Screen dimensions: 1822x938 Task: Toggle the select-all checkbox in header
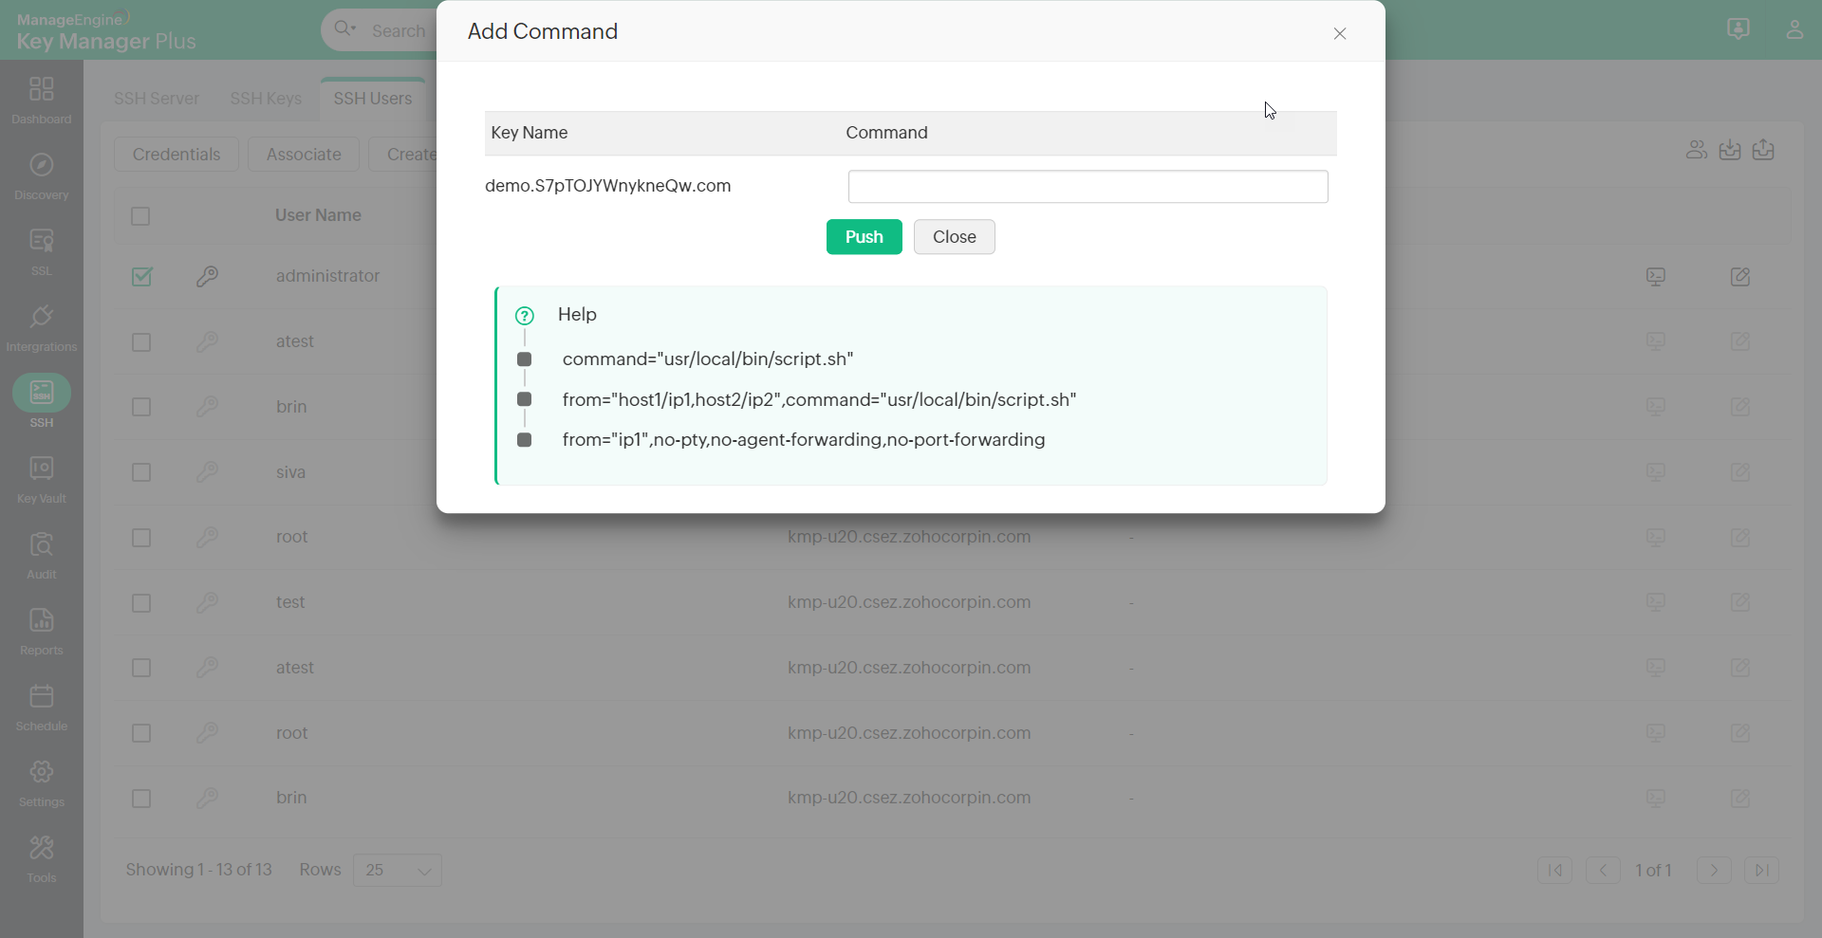click(140, 216)
